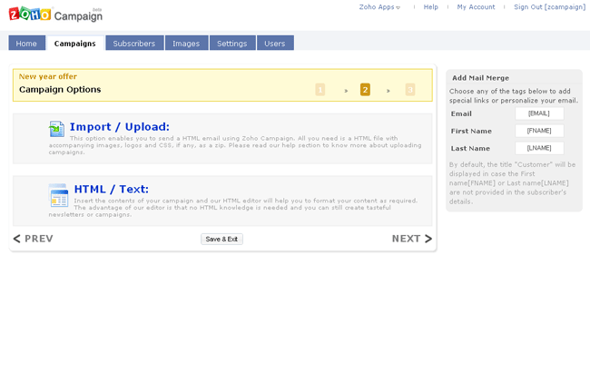Image resolution: width=590 pixels, height=373 pixels.
Task: Open the Users tab
Action: click(x=275, y=44)
